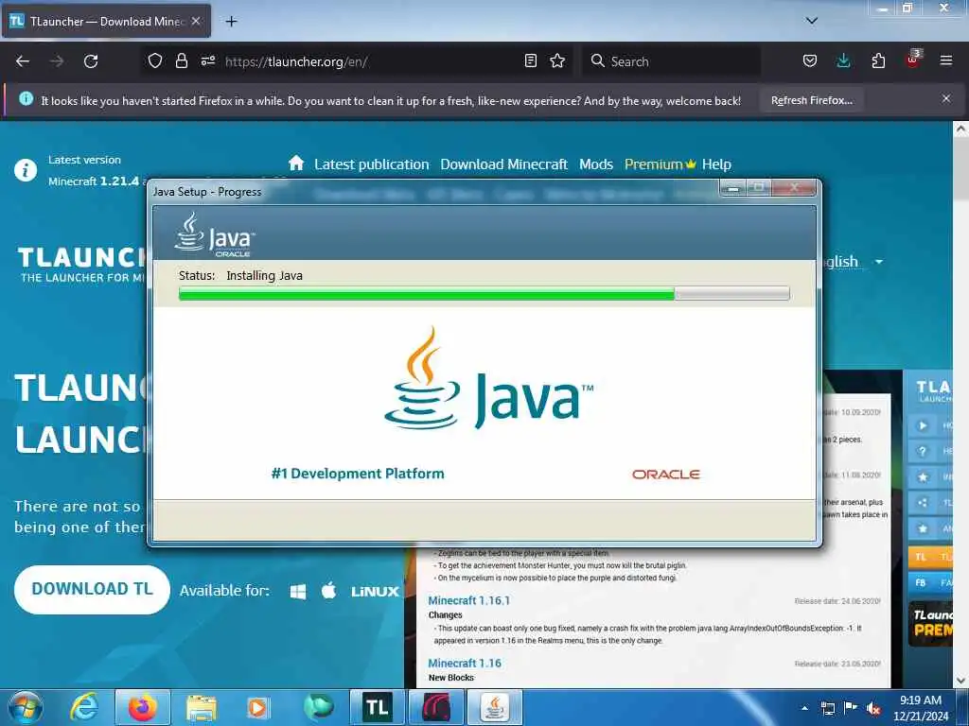969x726 pixels.
Task: Open site permissions icon in the address bar
Action: click(x=207, y=60)
